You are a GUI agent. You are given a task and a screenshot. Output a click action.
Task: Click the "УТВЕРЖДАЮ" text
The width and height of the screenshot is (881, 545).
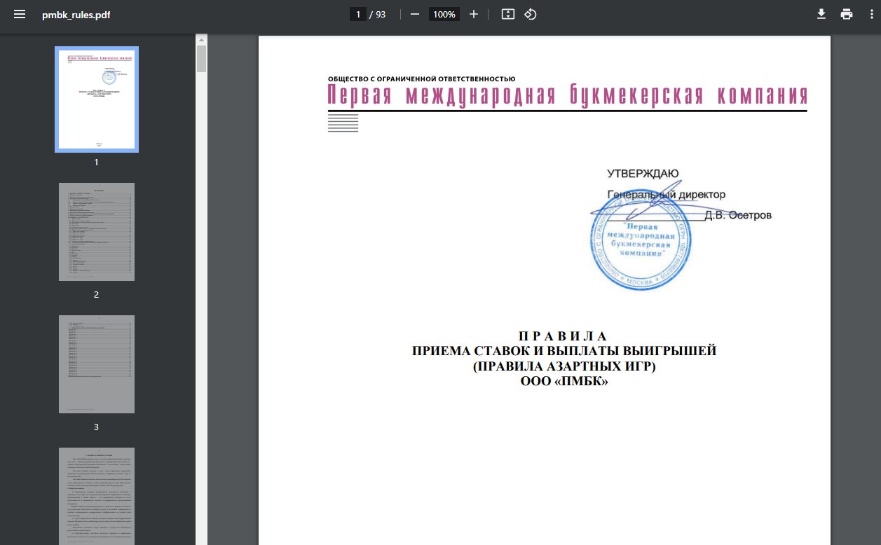pos(643,174)
